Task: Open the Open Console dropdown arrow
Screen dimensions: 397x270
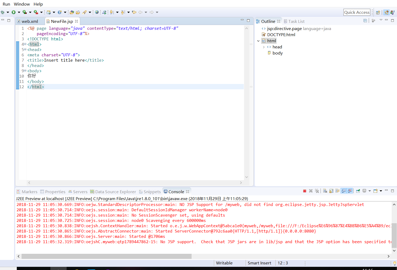Action: 381,191
